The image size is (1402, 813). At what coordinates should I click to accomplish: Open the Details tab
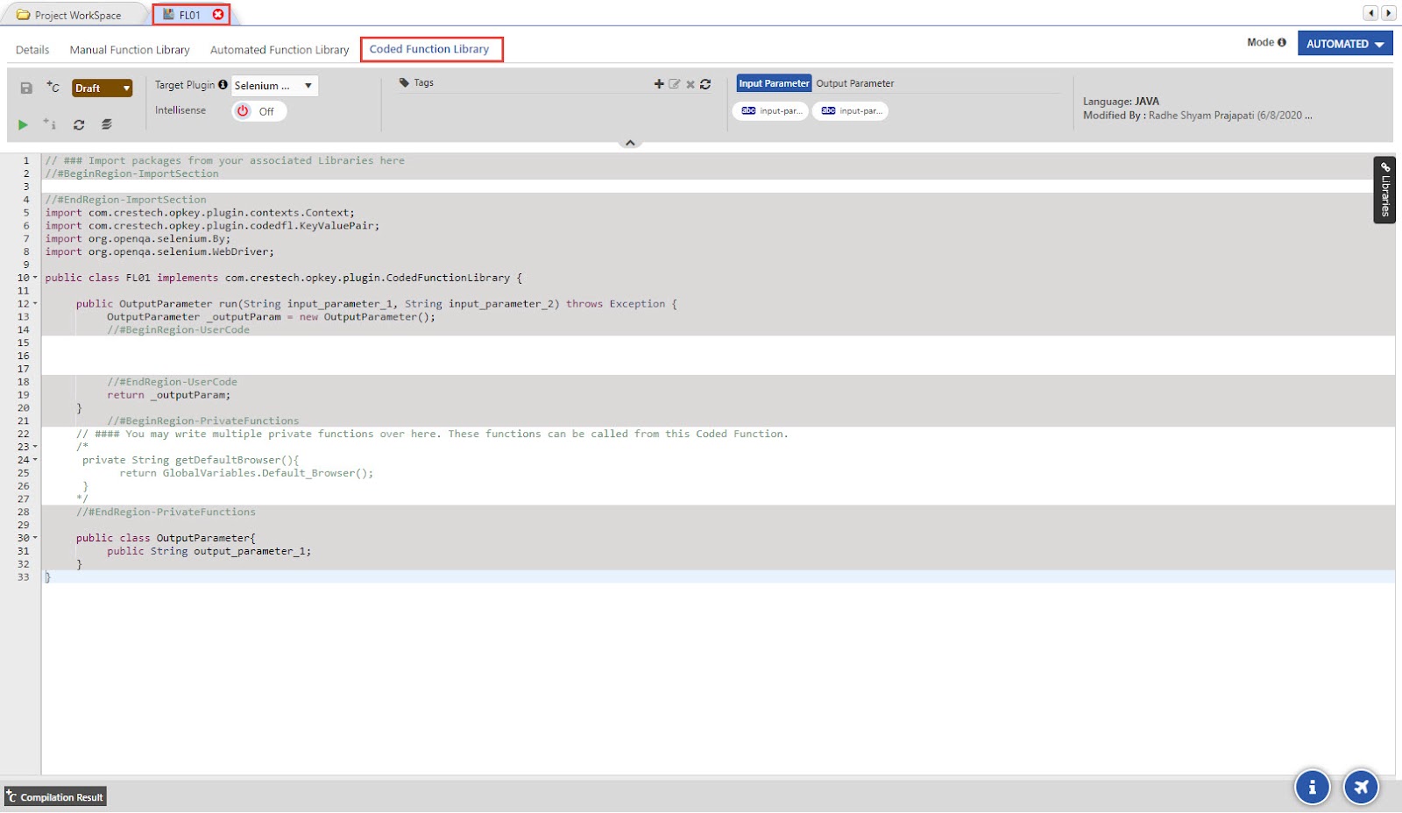point(32,50)
